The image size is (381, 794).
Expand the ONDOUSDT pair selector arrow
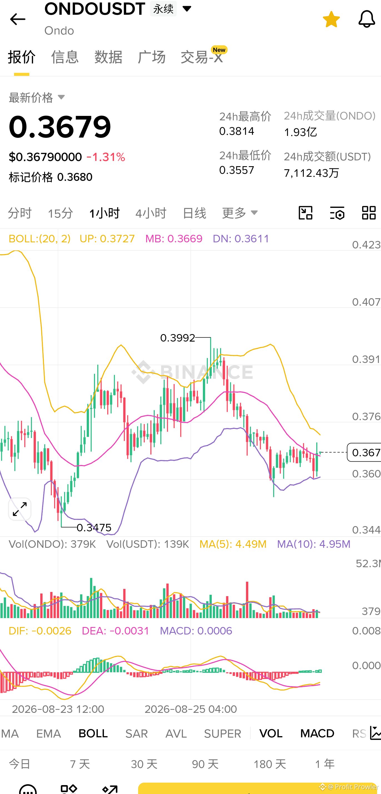[187, 9]
